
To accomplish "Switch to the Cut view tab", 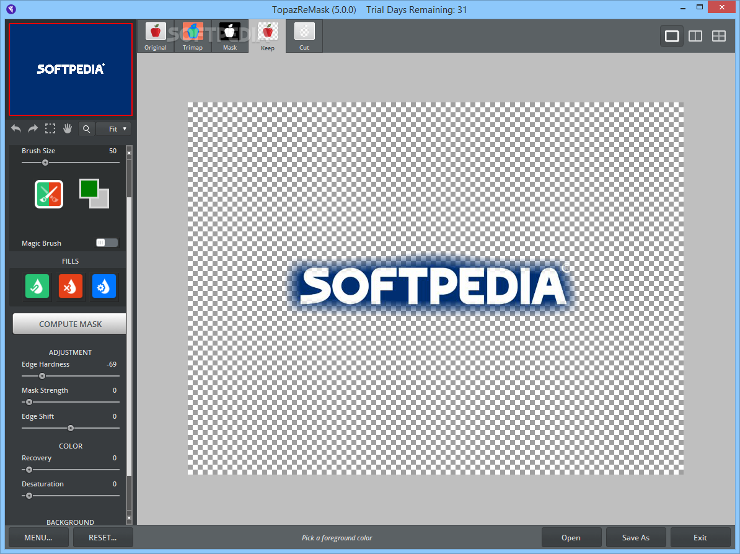I will (304, 37).
